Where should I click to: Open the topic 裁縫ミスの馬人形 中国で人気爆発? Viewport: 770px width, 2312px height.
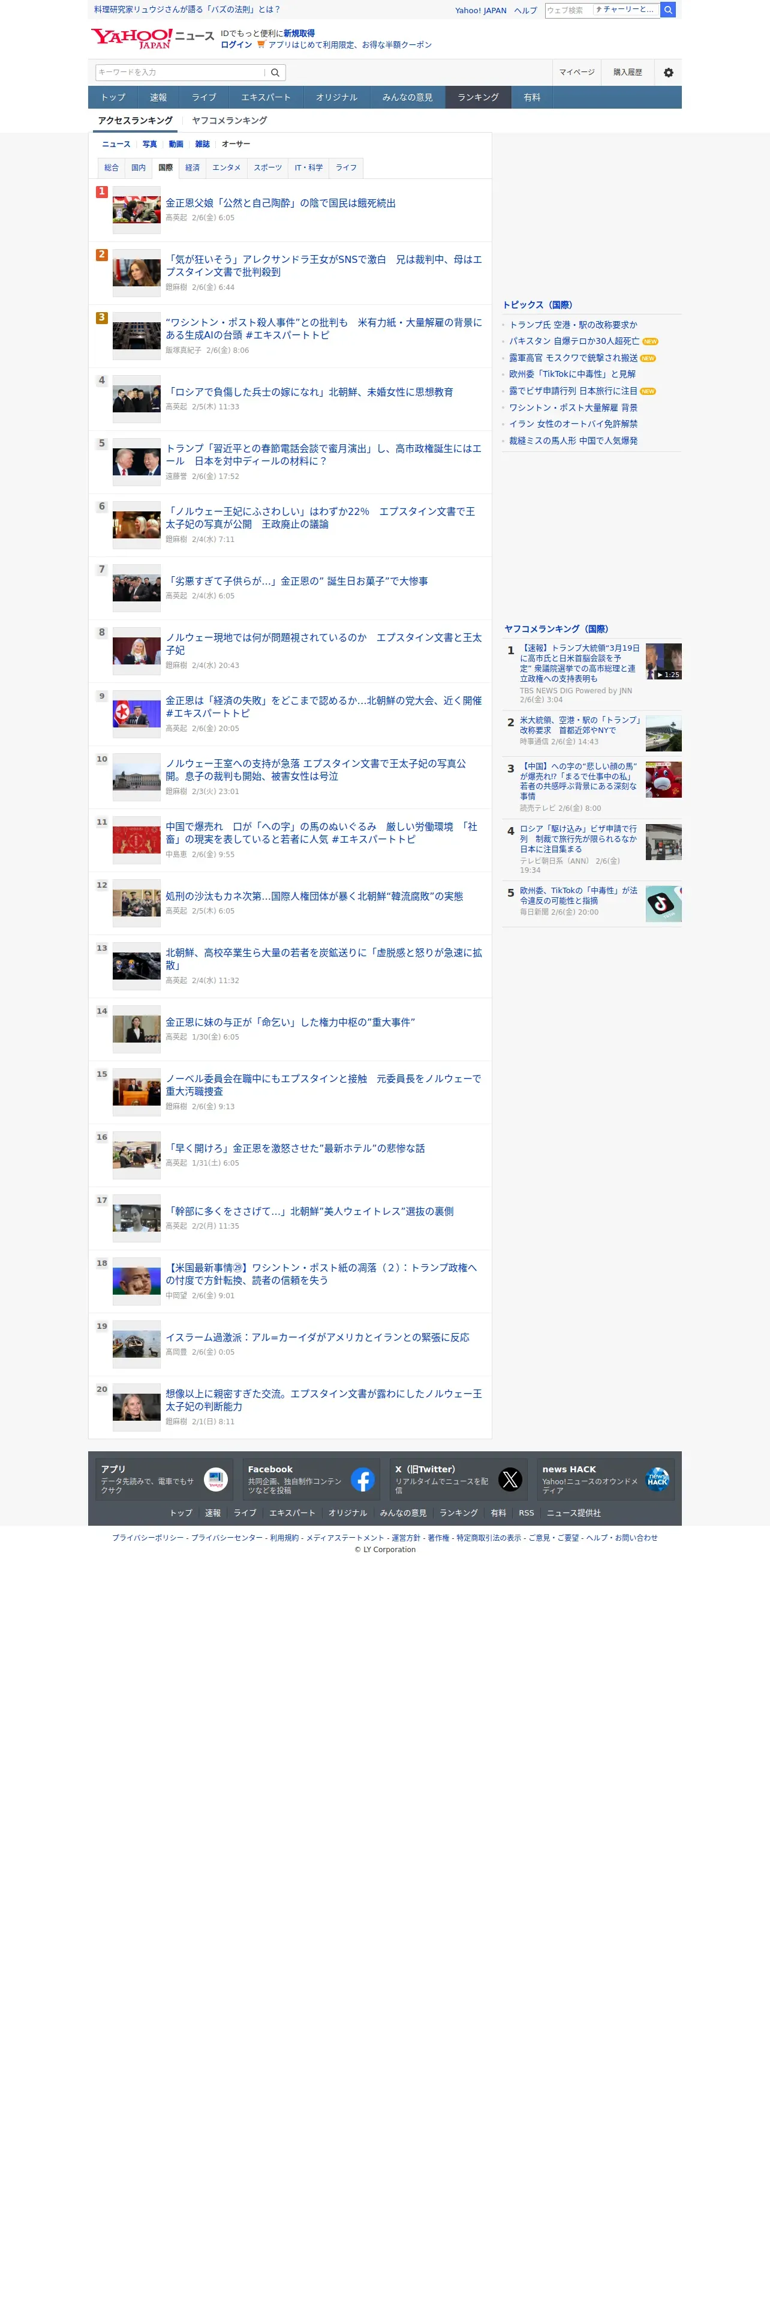pos(573,441)
